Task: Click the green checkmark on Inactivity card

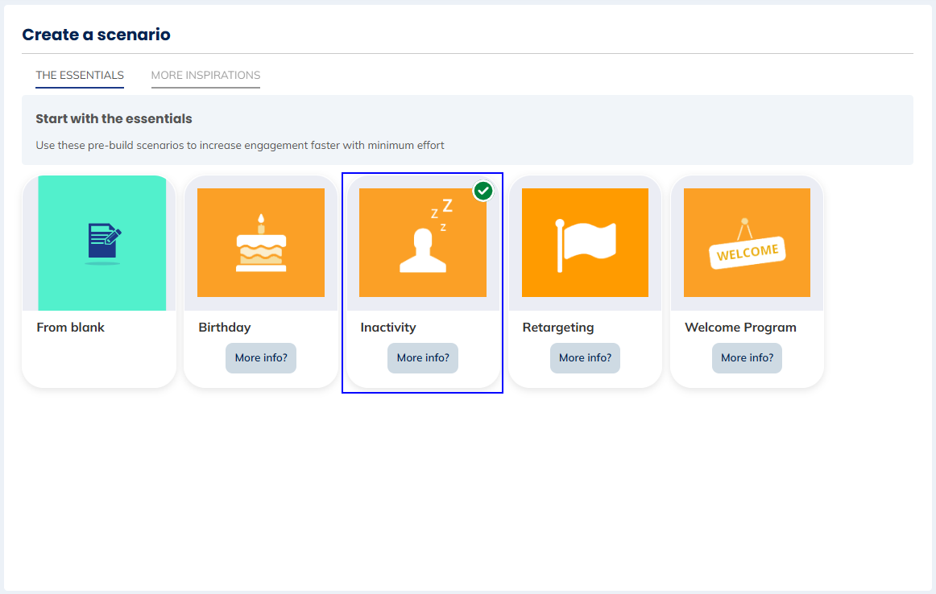Action: point(483,191)
